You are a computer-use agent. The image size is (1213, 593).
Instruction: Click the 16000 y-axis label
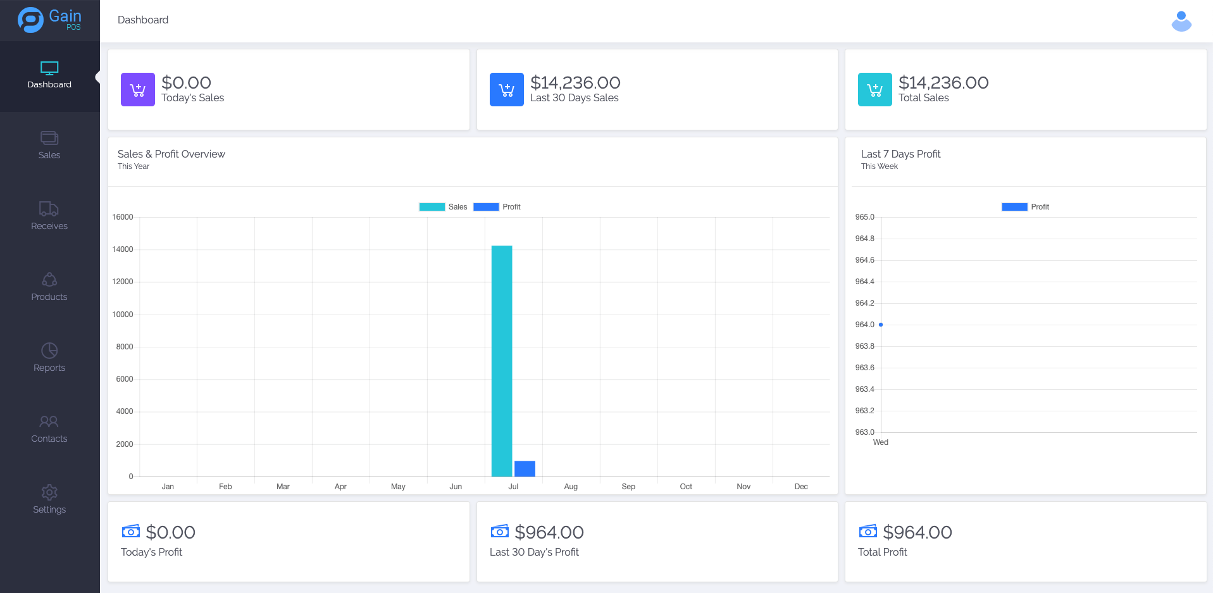[123, 217]
